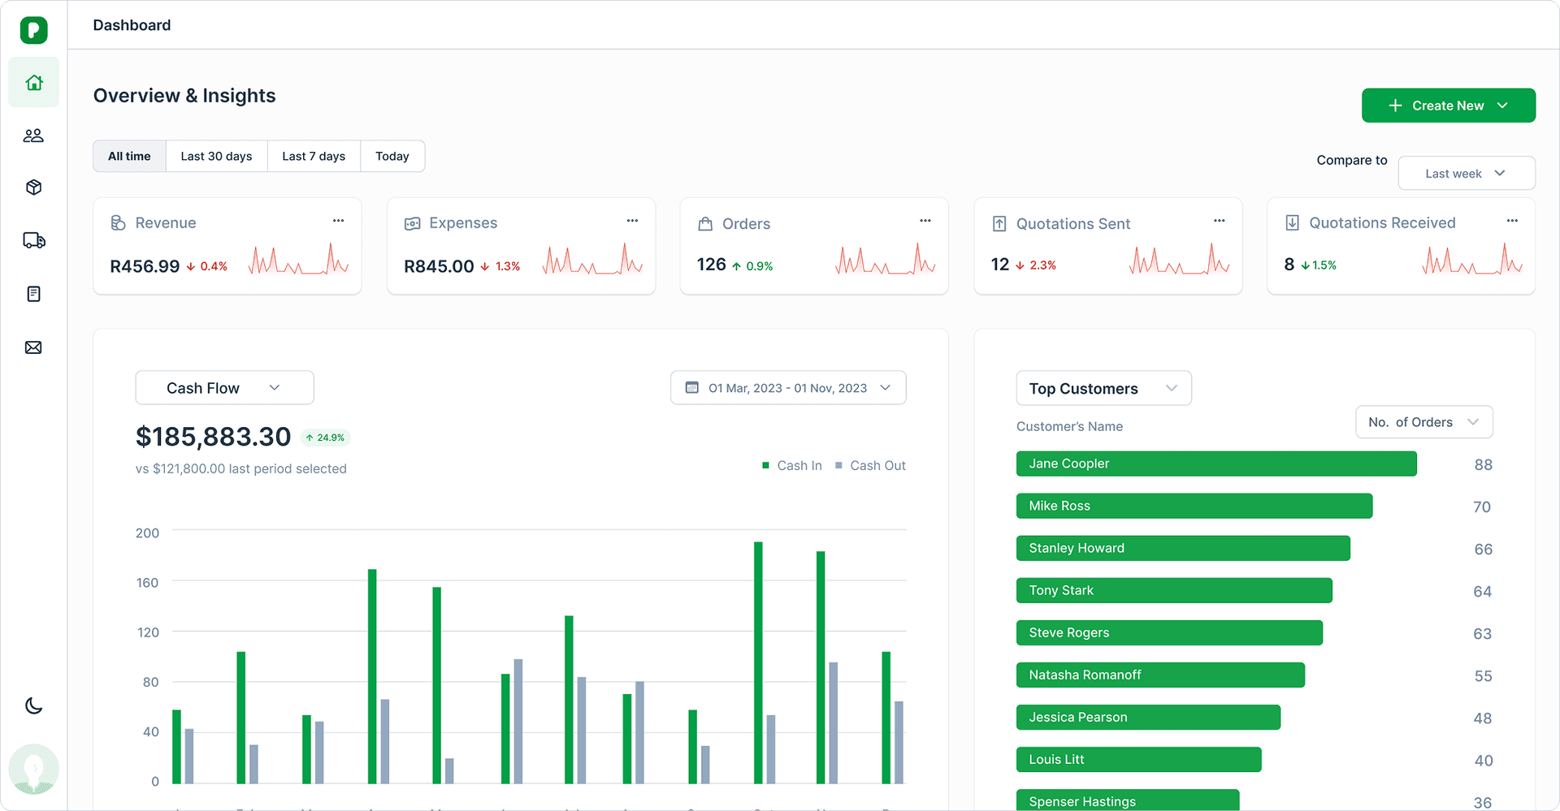
Task: Toggle the Cash Out legend series
Action: (x=870, y=465)
